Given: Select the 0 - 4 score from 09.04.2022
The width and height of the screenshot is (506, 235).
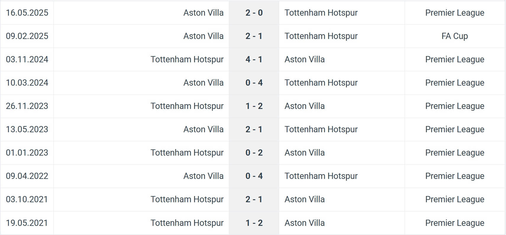Looking at the screenshot, I should pos(254,176).
